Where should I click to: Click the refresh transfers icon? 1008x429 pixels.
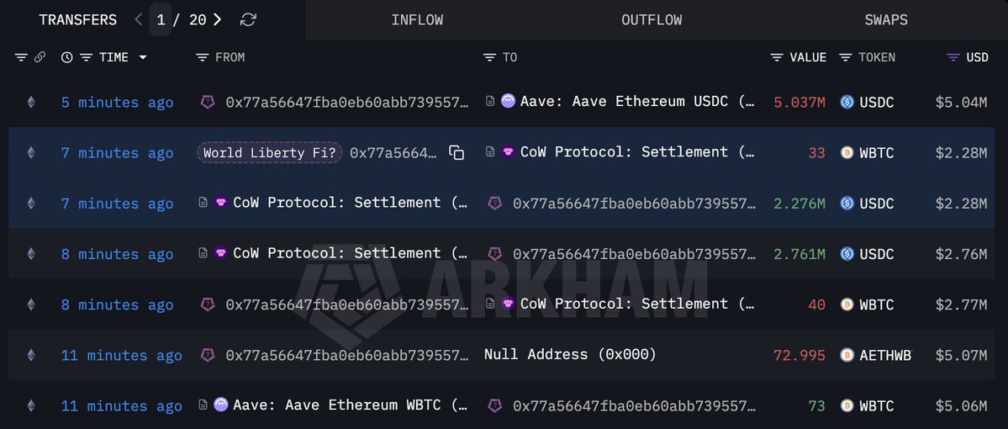248,19
